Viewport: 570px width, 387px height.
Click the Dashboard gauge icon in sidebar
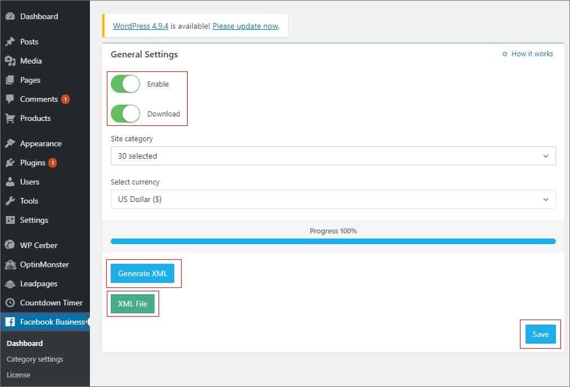point(10,17)
